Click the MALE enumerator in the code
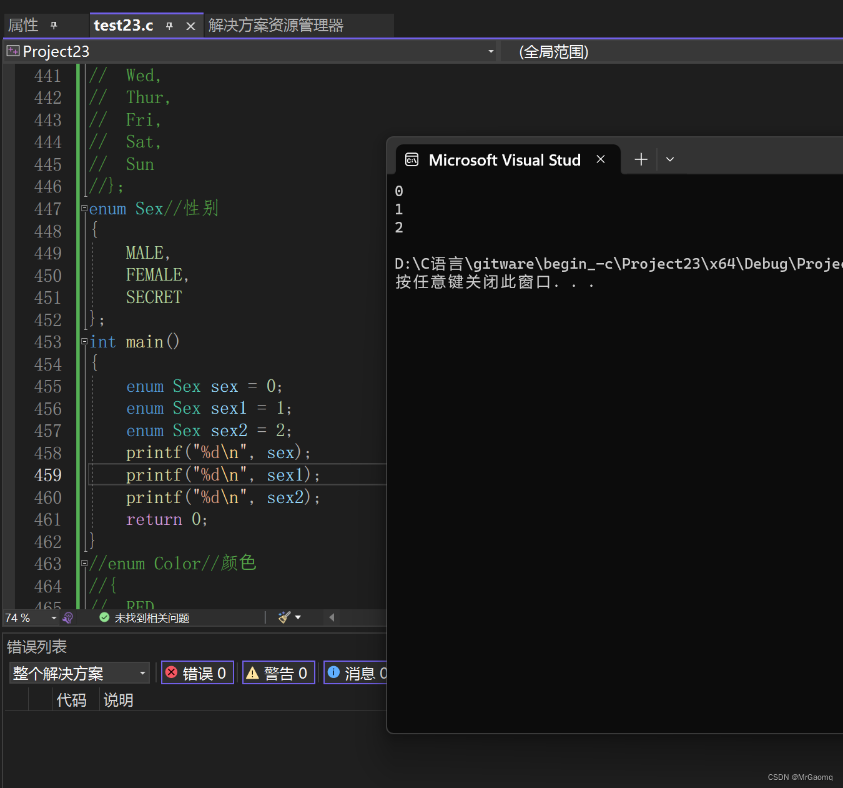Screen dimensions: 843x788 [x=145, y=253]
